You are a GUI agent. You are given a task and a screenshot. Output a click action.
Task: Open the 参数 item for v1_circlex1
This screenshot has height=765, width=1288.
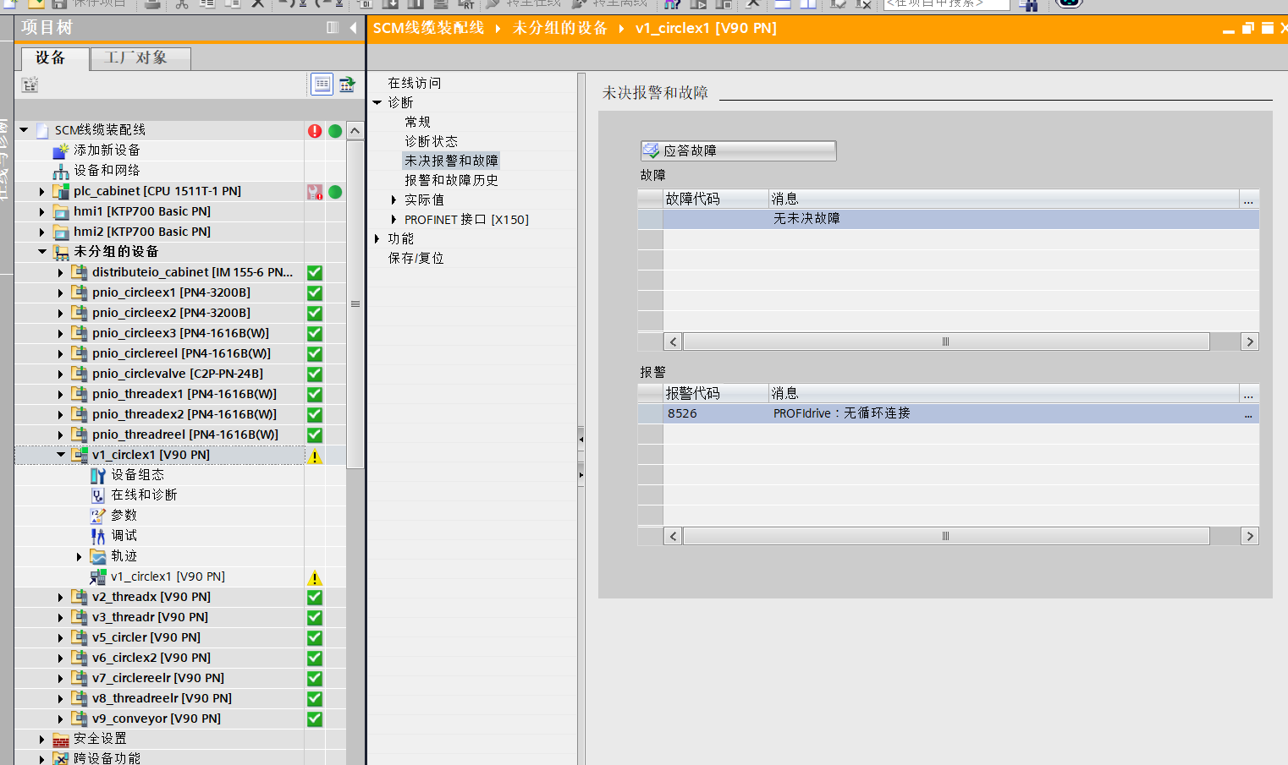124,516
